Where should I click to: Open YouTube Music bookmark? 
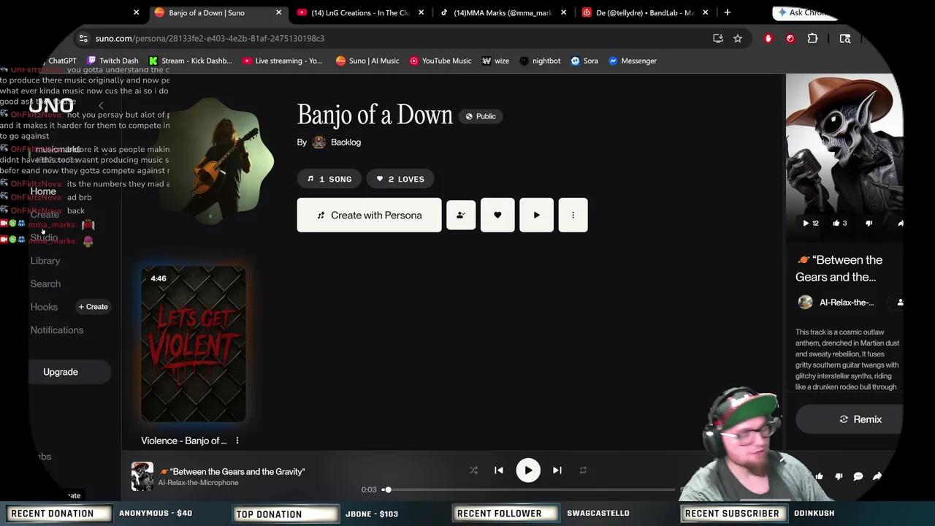pyautogui.click(x=440, y=61)
